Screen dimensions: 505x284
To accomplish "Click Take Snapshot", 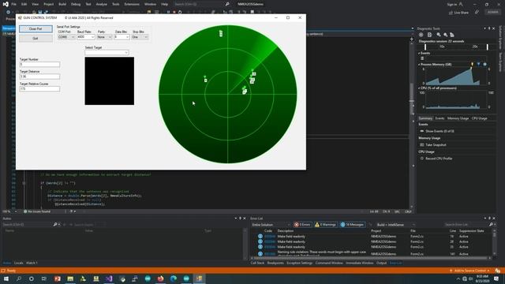I will pyautogui.click(x=436, y=145).
